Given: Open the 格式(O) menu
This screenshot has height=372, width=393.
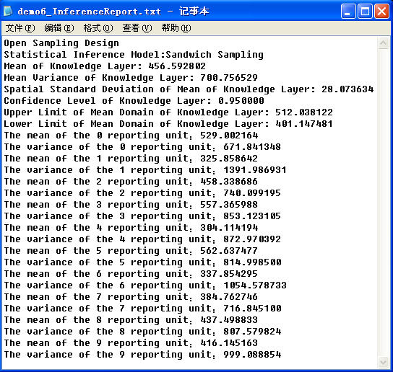Looking at the screenshot, I should [x=98, y=28].
